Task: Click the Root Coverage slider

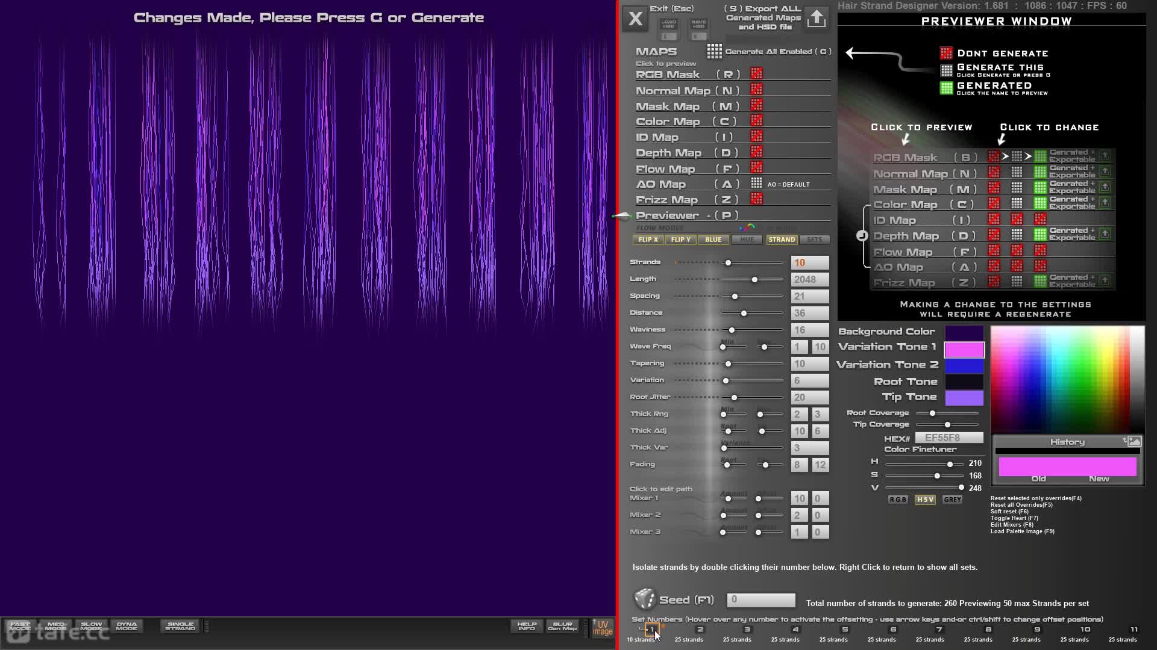Action: click(947, 413)
